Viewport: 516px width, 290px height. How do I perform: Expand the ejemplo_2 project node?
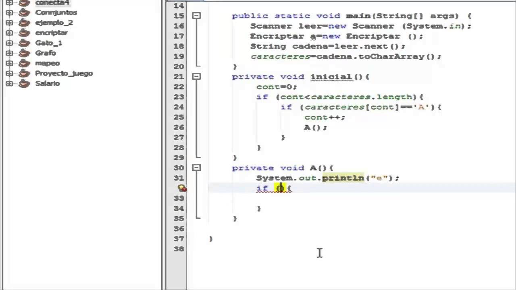[x=9, y=23]
